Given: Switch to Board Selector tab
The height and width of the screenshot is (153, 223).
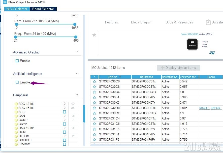Looking at the screenshot, I should coord(43,9).
